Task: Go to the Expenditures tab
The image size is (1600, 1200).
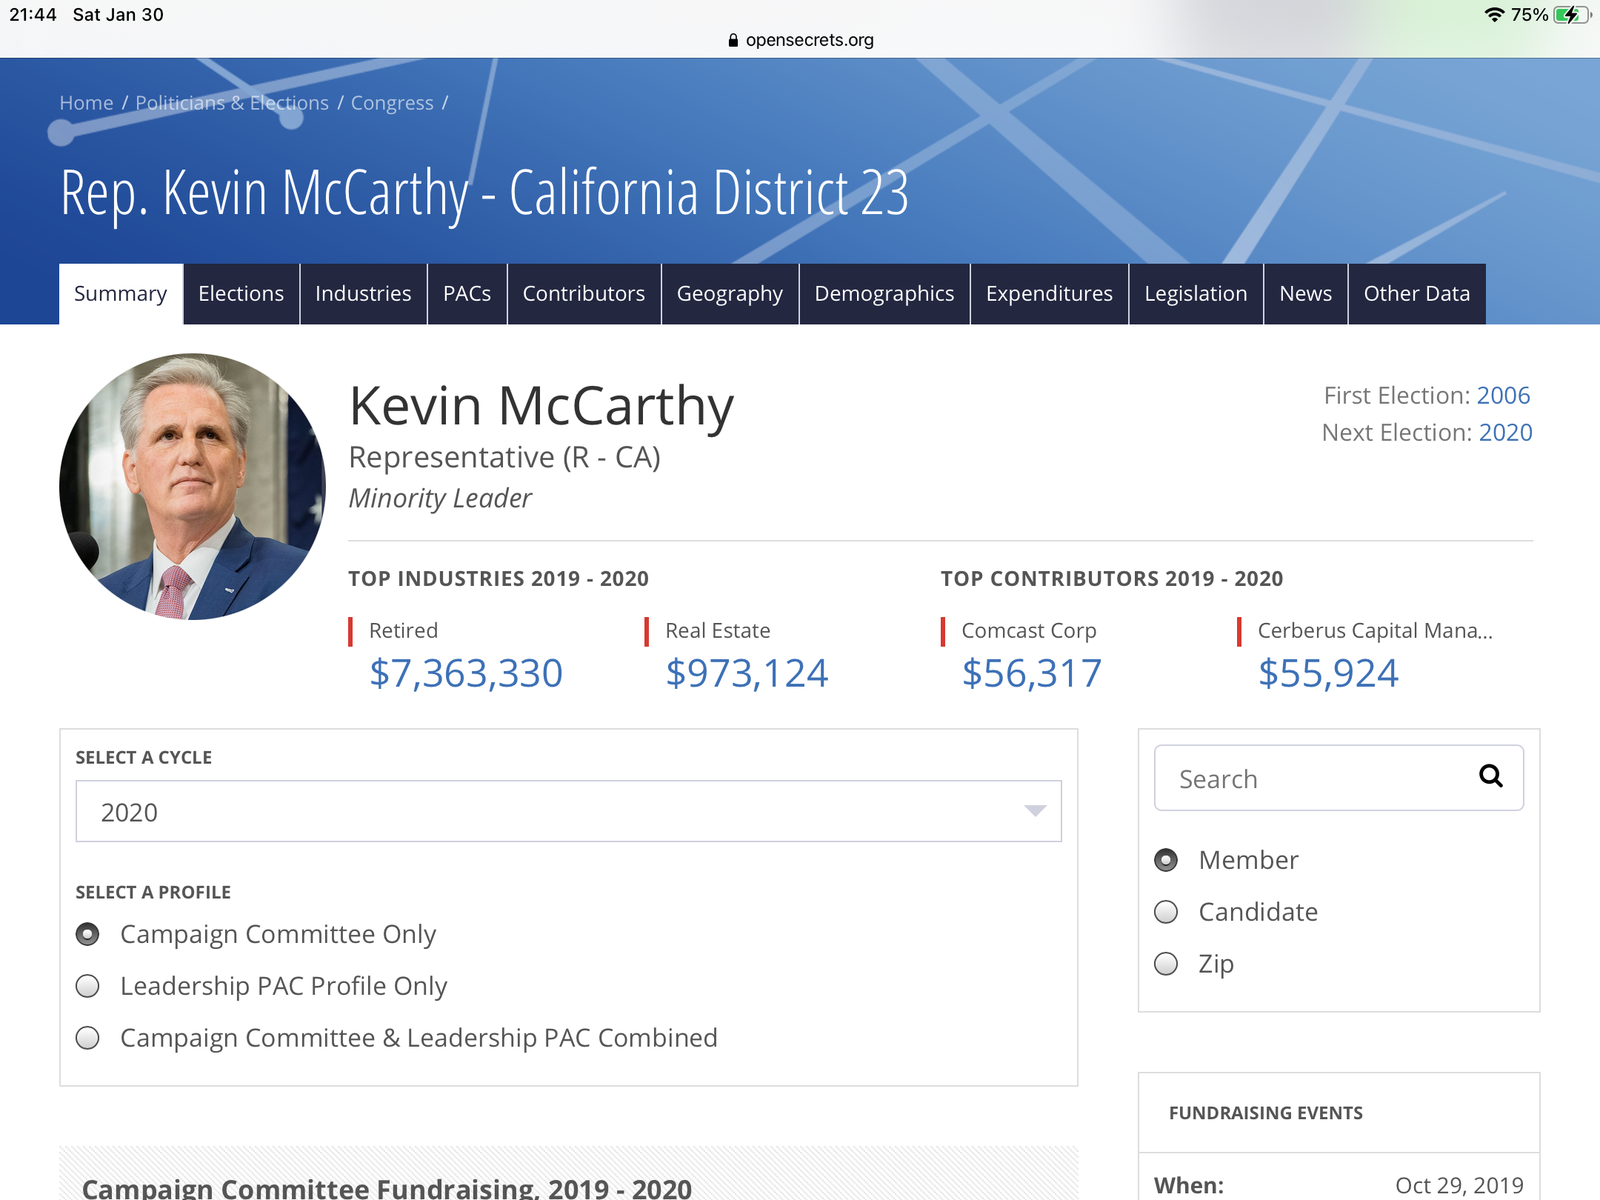Action: click(x=1049, y=294)
